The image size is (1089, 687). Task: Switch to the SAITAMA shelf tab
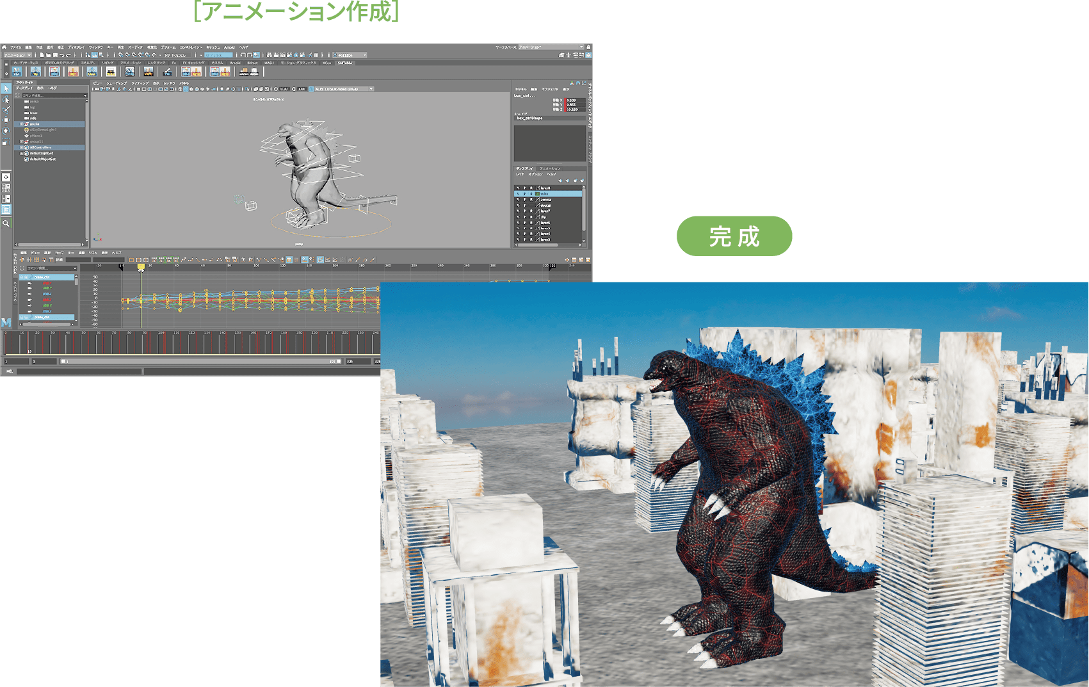click(345, 63)
